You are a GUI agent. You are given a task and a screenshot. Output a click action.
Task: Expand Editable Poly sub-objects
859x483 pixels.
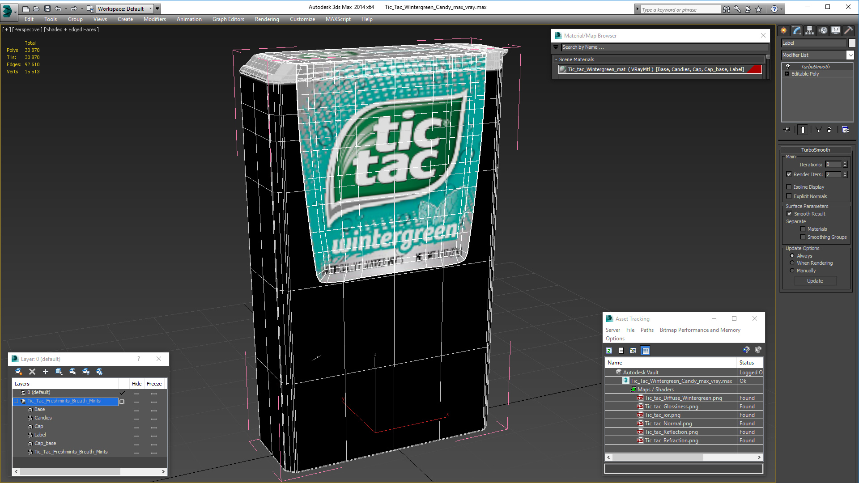pyautogui.click(x=787, y=74)
